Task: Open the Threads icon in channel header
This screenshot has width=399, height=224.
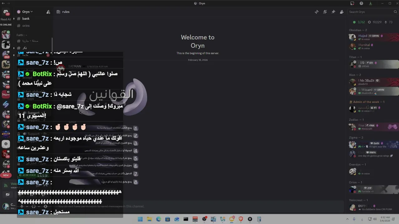Action: (x=317, y=12)
